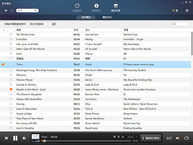Like the song Ten Words (live)

coord(11,34)
